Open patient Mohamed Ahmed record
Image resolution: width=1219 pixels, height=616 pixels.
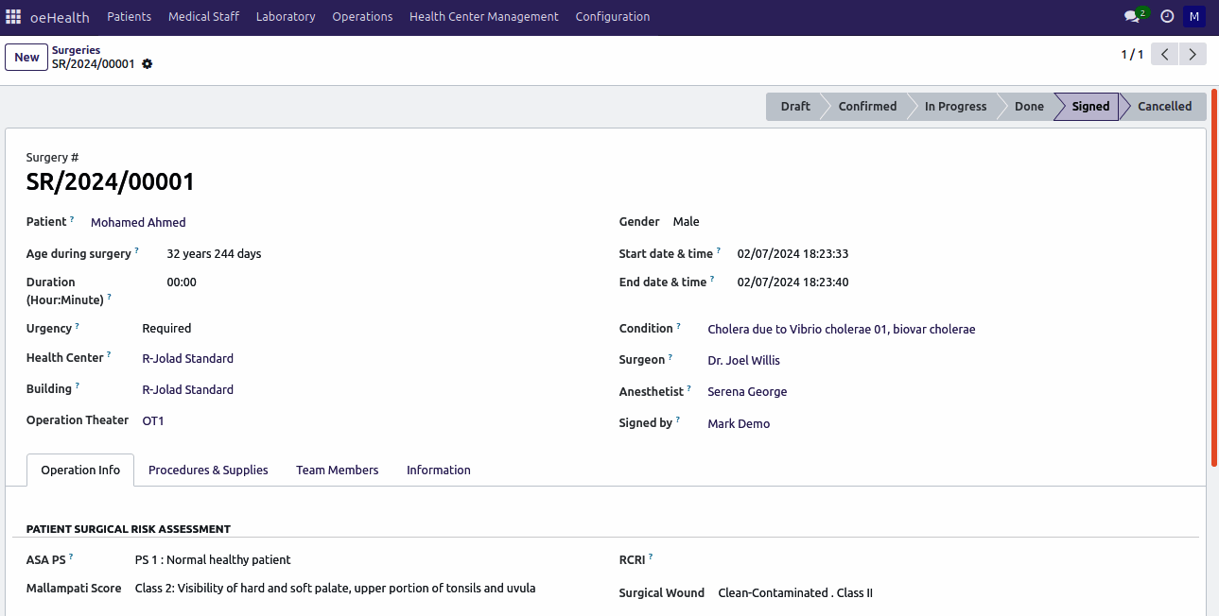click(x=138, y=223)
